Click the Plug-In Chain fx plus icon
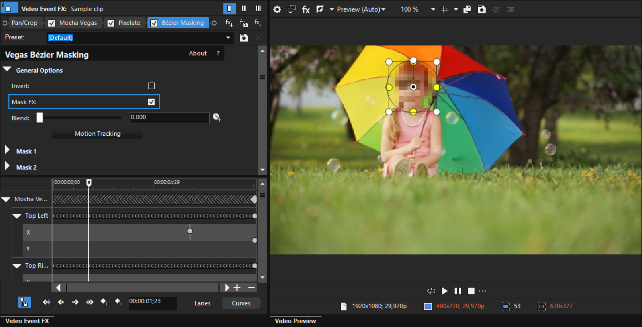Screen dimensions: 642x327 (x=230, y=23)
